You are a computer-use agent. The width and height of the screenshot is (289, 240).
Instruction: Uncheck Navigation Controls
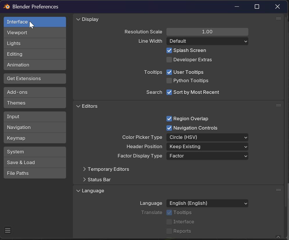click(169, 128)
